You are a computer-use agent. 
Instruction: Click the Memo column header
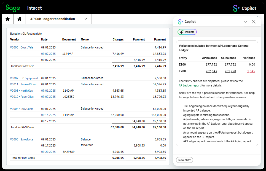point(85,39)
